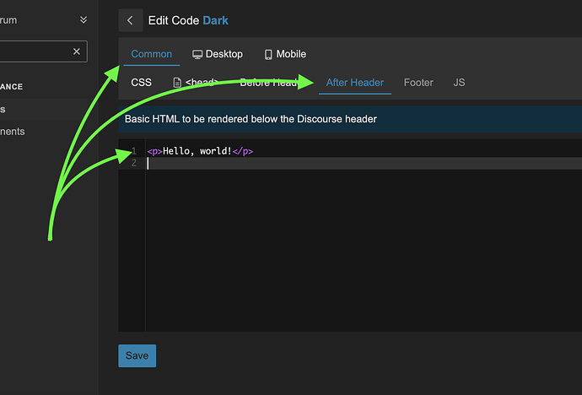582x395 pixels.
Task: Save the theme code changes
Action: coord(137,355)
